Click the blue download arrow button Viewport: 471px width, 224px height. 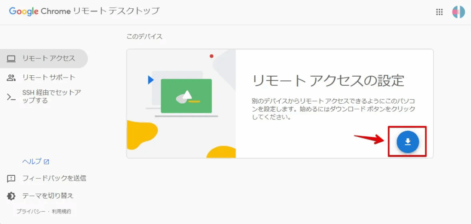click(408, 142)
